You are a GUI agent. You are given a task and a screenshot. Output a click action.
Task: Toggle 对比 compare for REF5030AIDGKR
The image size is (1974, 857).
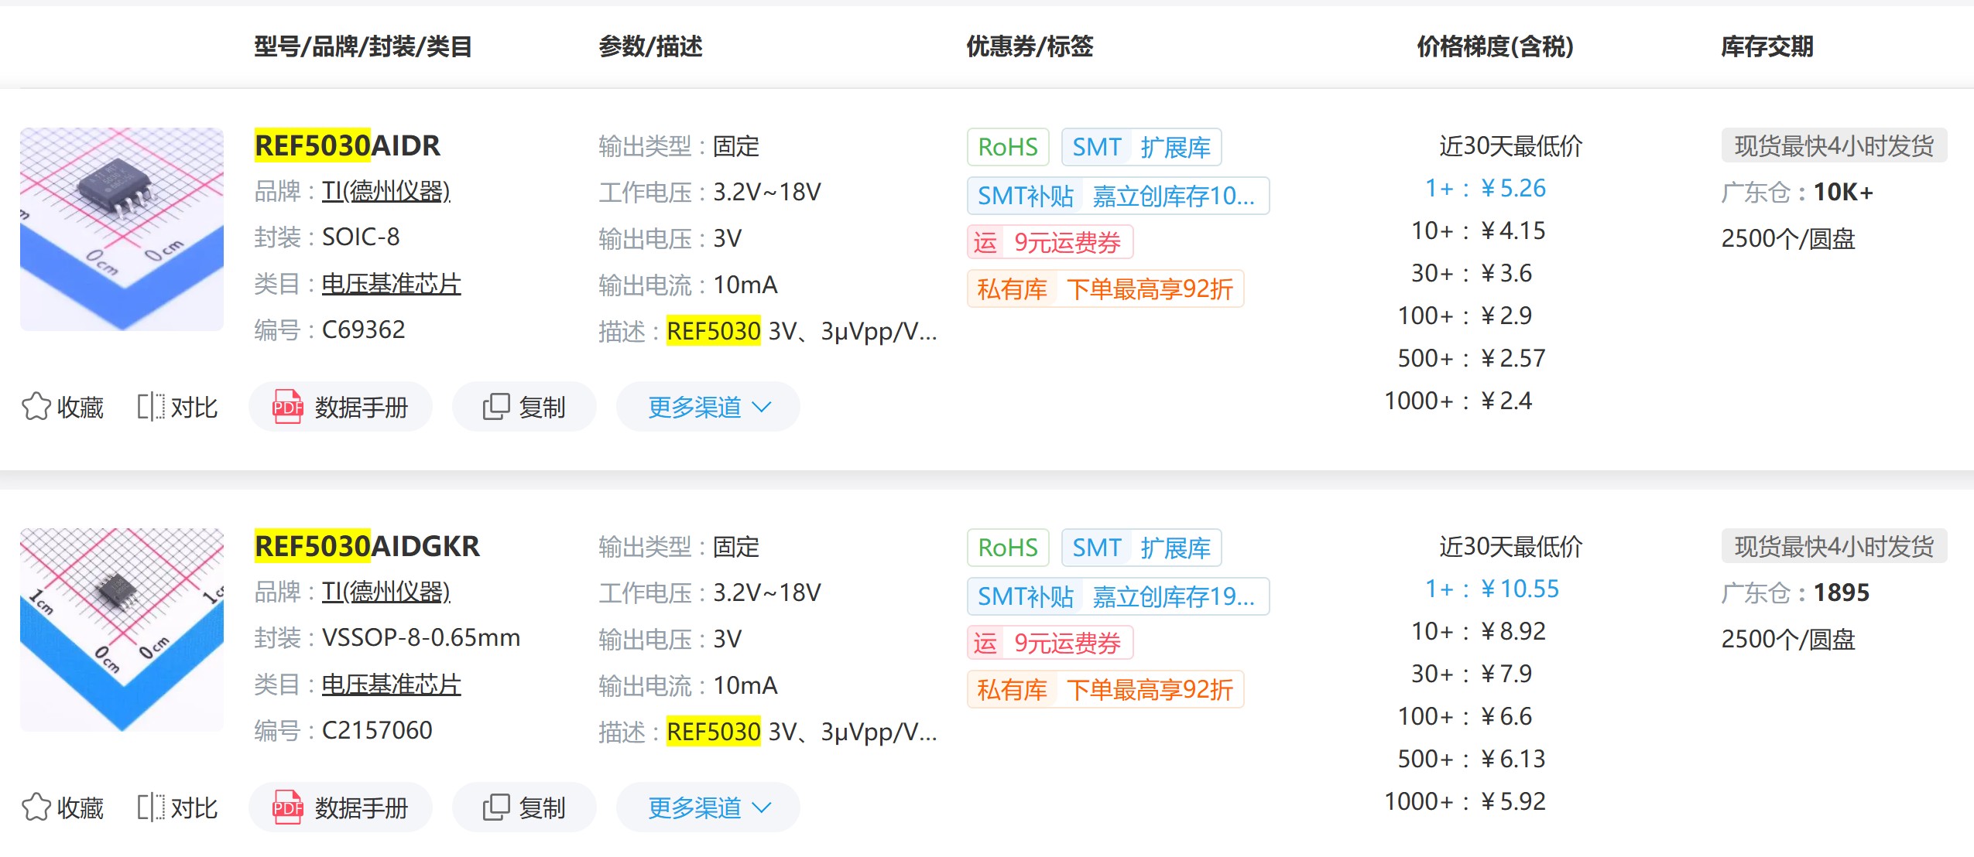tap(176, 807)
